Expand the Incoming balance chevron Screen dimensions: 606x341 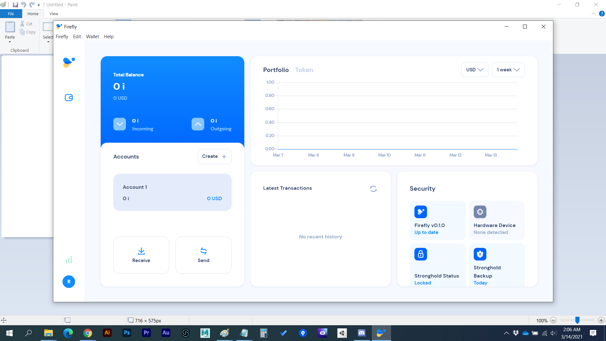[x=119, y=124]
